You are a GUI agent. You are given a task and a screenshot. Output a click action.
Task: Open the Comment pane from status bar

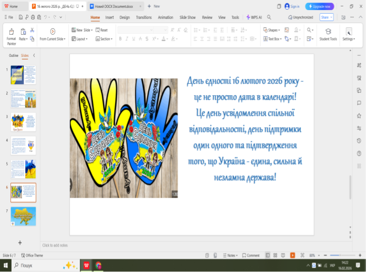250,255
